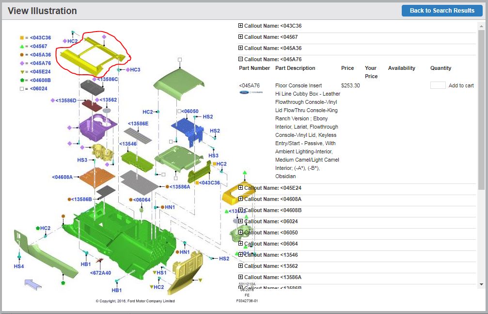The width and height of the screenshot is (488, 314).
Task: Click the <13586C label in diagram
Action: pyautogui.click(x=108, y=79)
